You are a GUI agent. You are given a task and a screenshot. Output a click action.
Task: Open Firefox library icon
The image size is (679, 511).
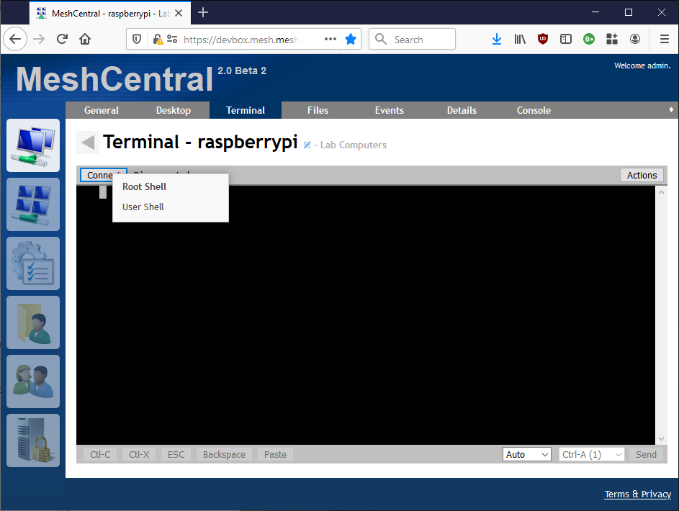tap(520, 39)
